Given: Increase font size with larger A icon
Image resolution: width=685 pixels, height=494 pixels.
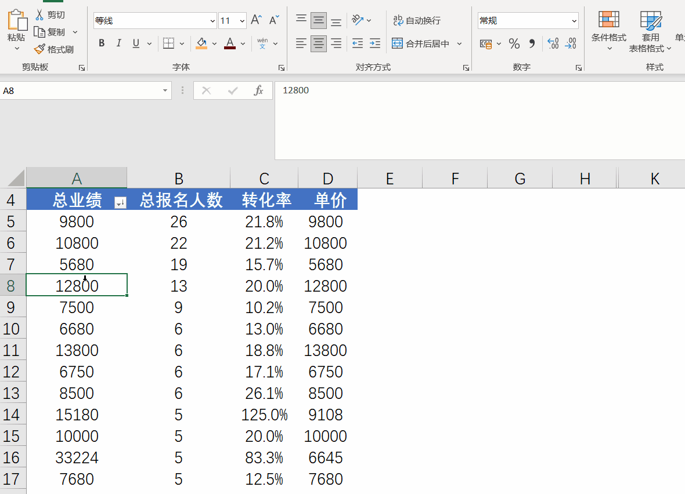Looking at the screenshot, I should [257, 20].
